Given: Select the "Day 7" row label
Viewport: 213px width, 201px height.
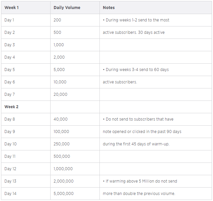Looking at the screenshot, I should pos(10,94).
